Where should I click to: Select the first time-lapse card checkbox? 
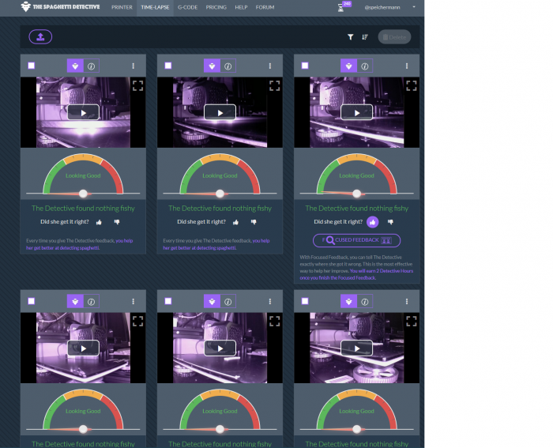pyautogui.click(x=32, y=66)
